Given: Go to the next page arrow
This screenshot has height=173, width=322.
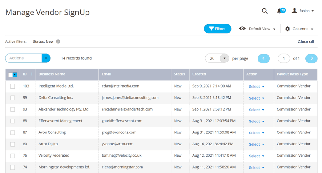Looking at the screenshot, I should (x=311, y=58).
